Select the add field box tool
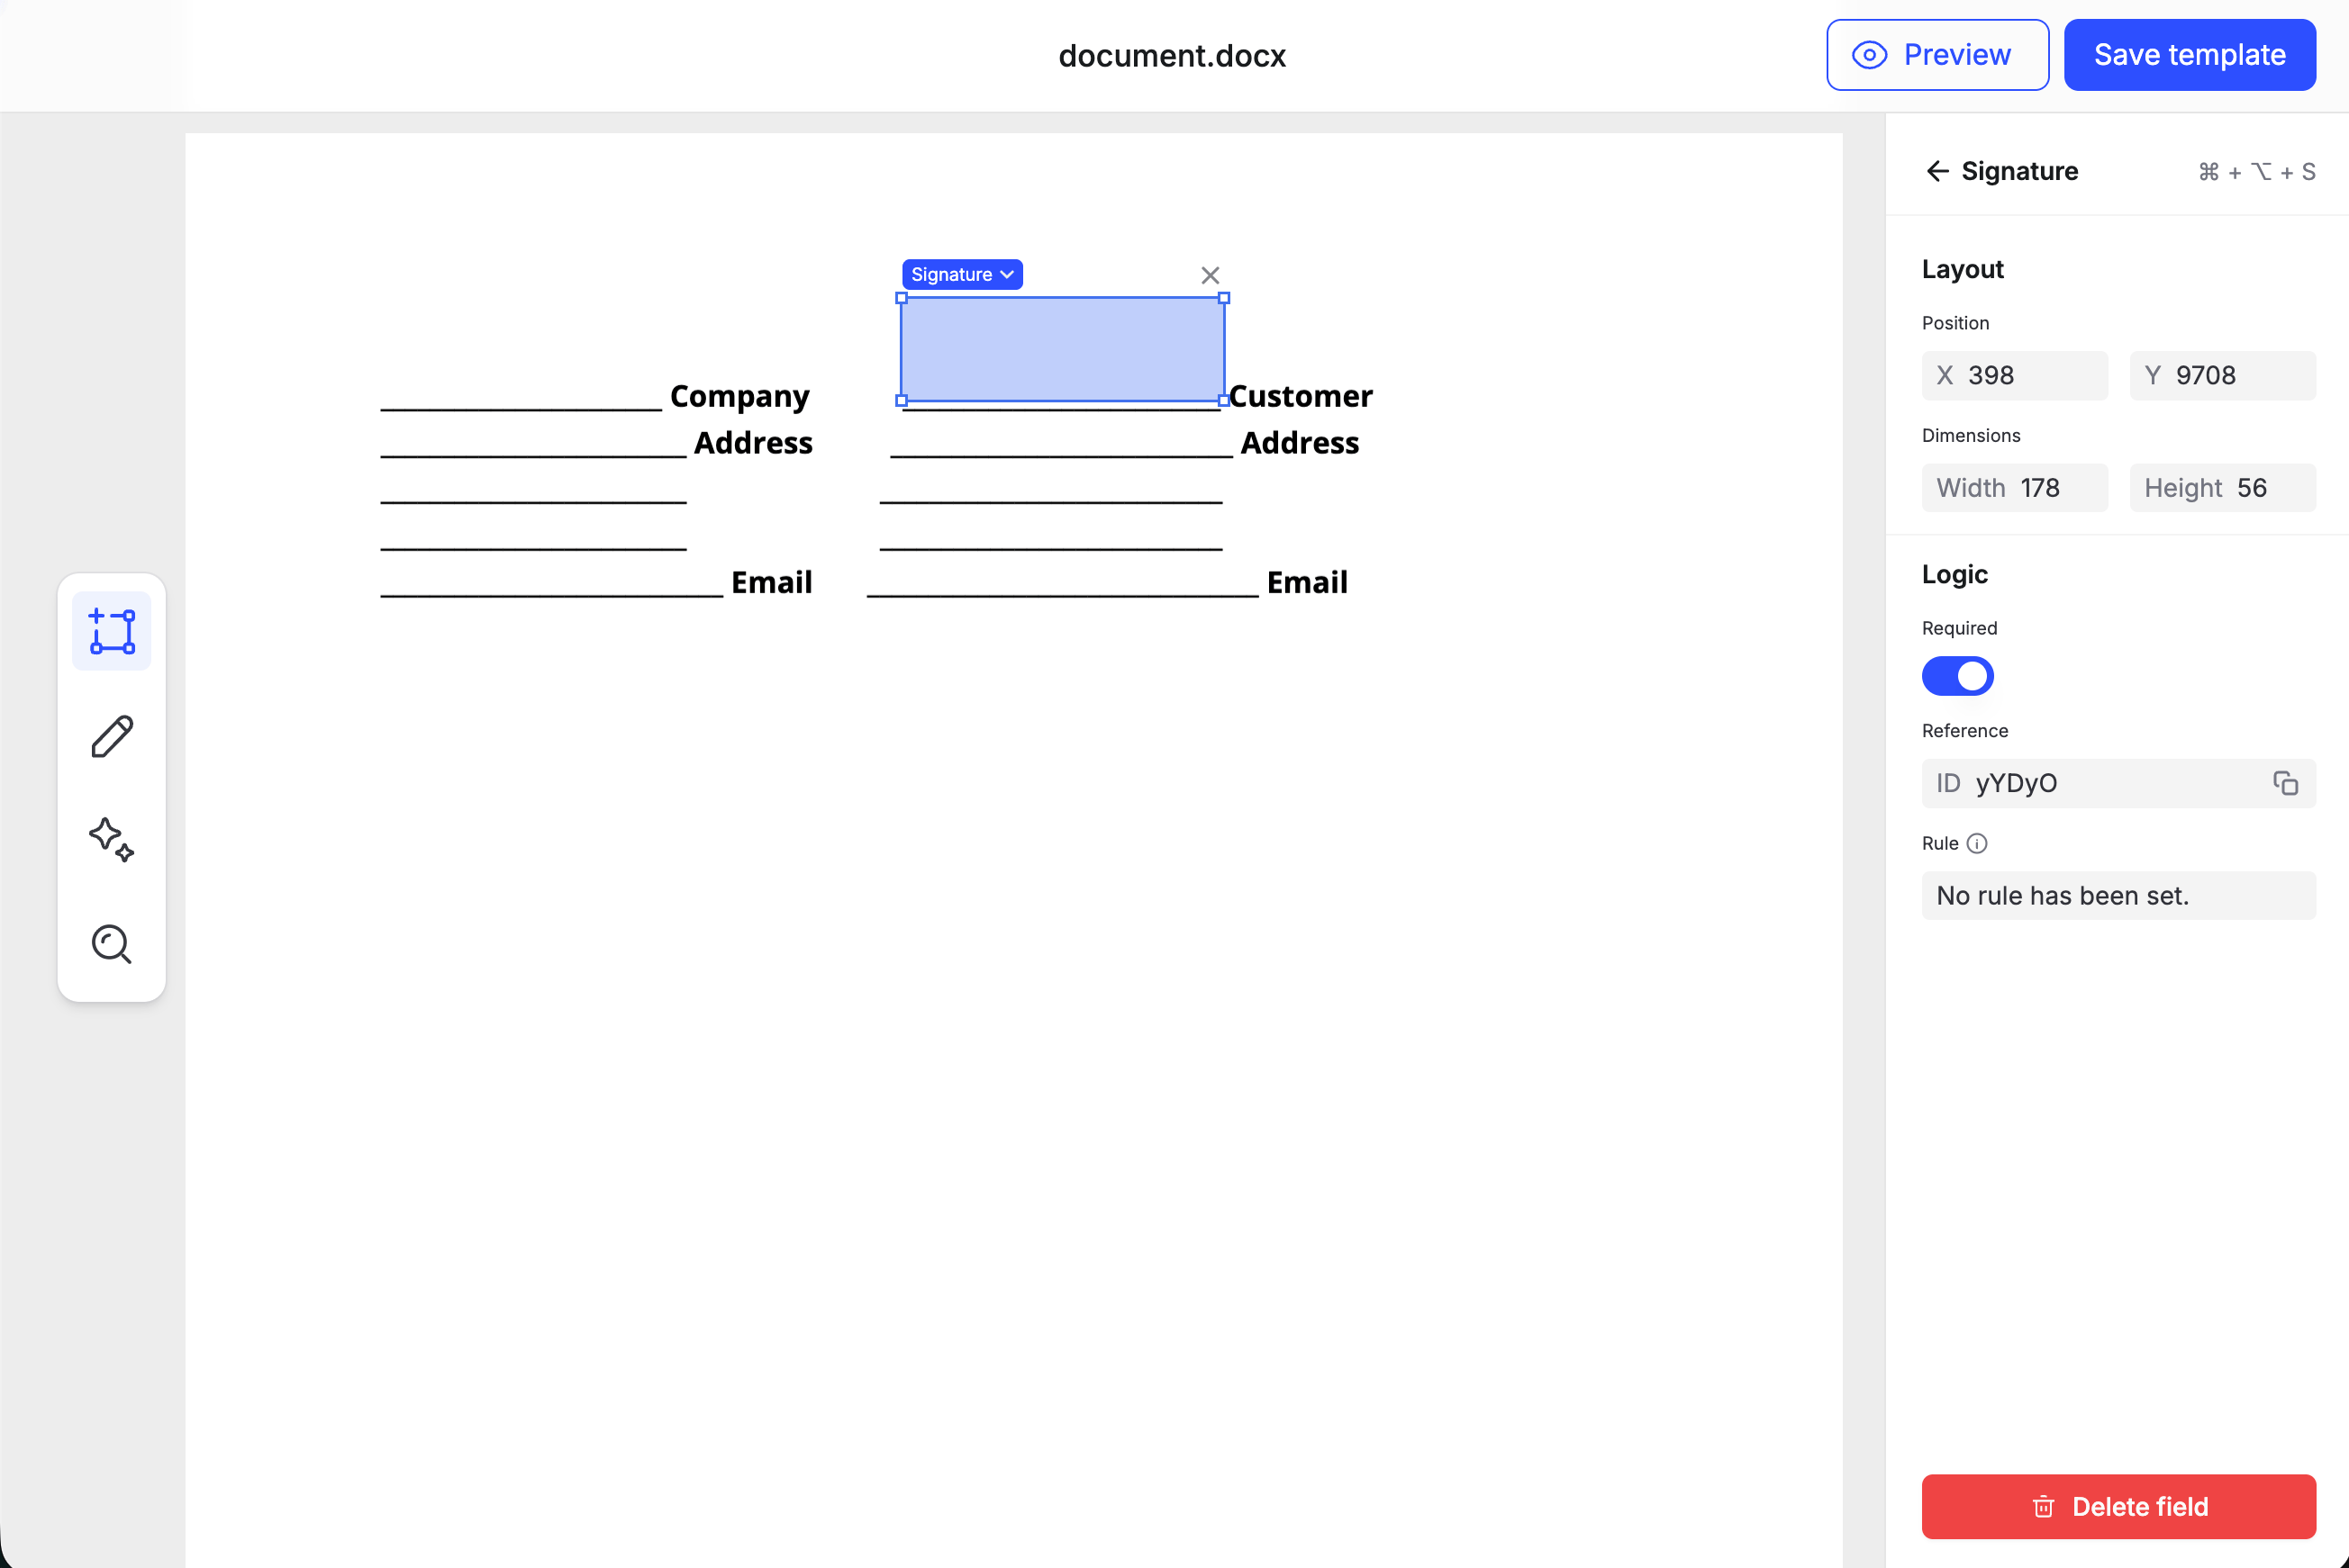Viewport: 2349px width, 1568px height. [111, 631]
